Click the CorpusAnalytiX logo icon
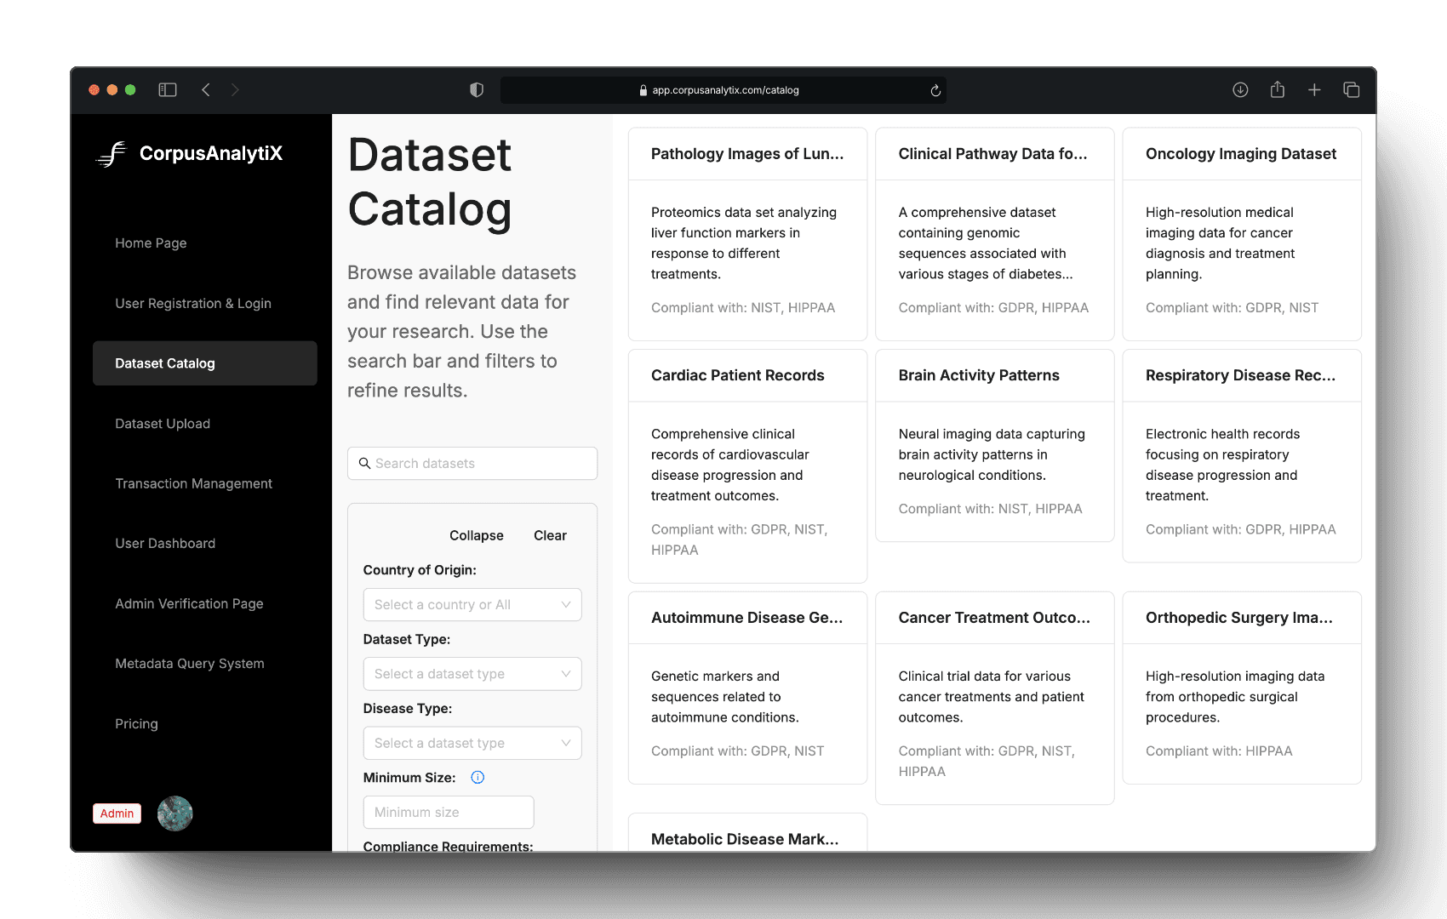 pyautogui.click(x=111, y=154)
